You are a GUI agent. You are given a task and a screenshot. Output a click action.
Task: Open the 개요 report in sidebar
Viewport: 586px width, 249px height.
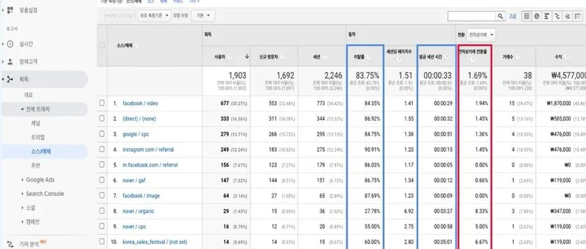29,95
